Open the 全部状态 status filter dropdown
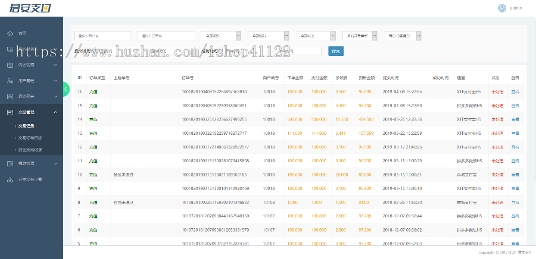Screen dimensions: 536x259 click(x=316, y=36)
